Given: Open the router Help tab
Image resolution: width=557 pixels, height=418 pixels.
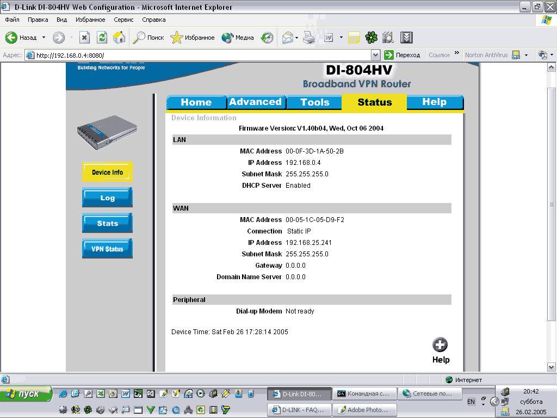Looking at the screenshot, I should click(x=435, y=102).
